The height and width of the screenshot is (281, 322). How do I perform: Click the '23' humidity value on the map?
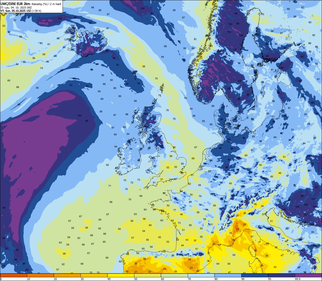[x=191, y=268]
